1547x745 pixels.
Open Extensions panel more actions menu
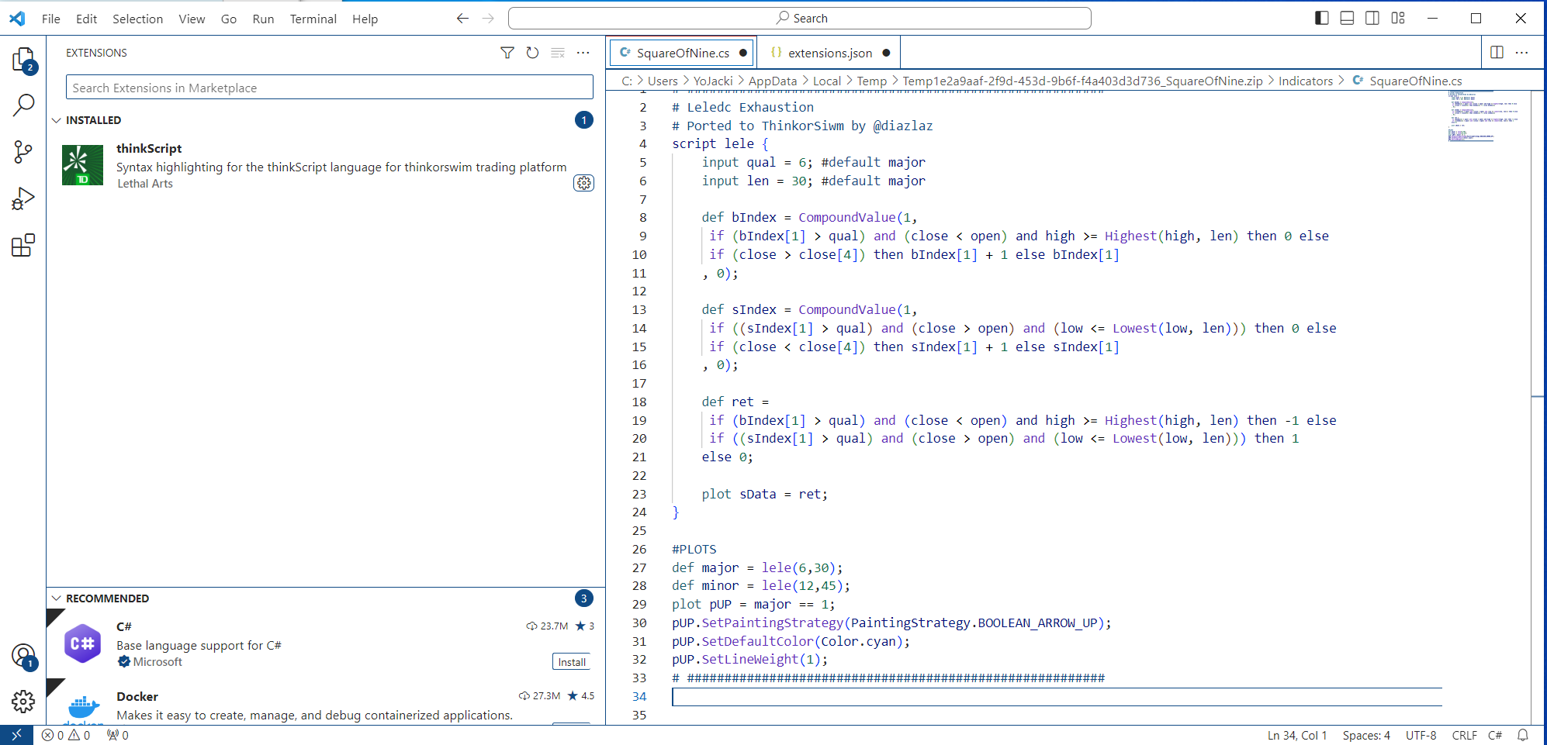pos(583,53)
